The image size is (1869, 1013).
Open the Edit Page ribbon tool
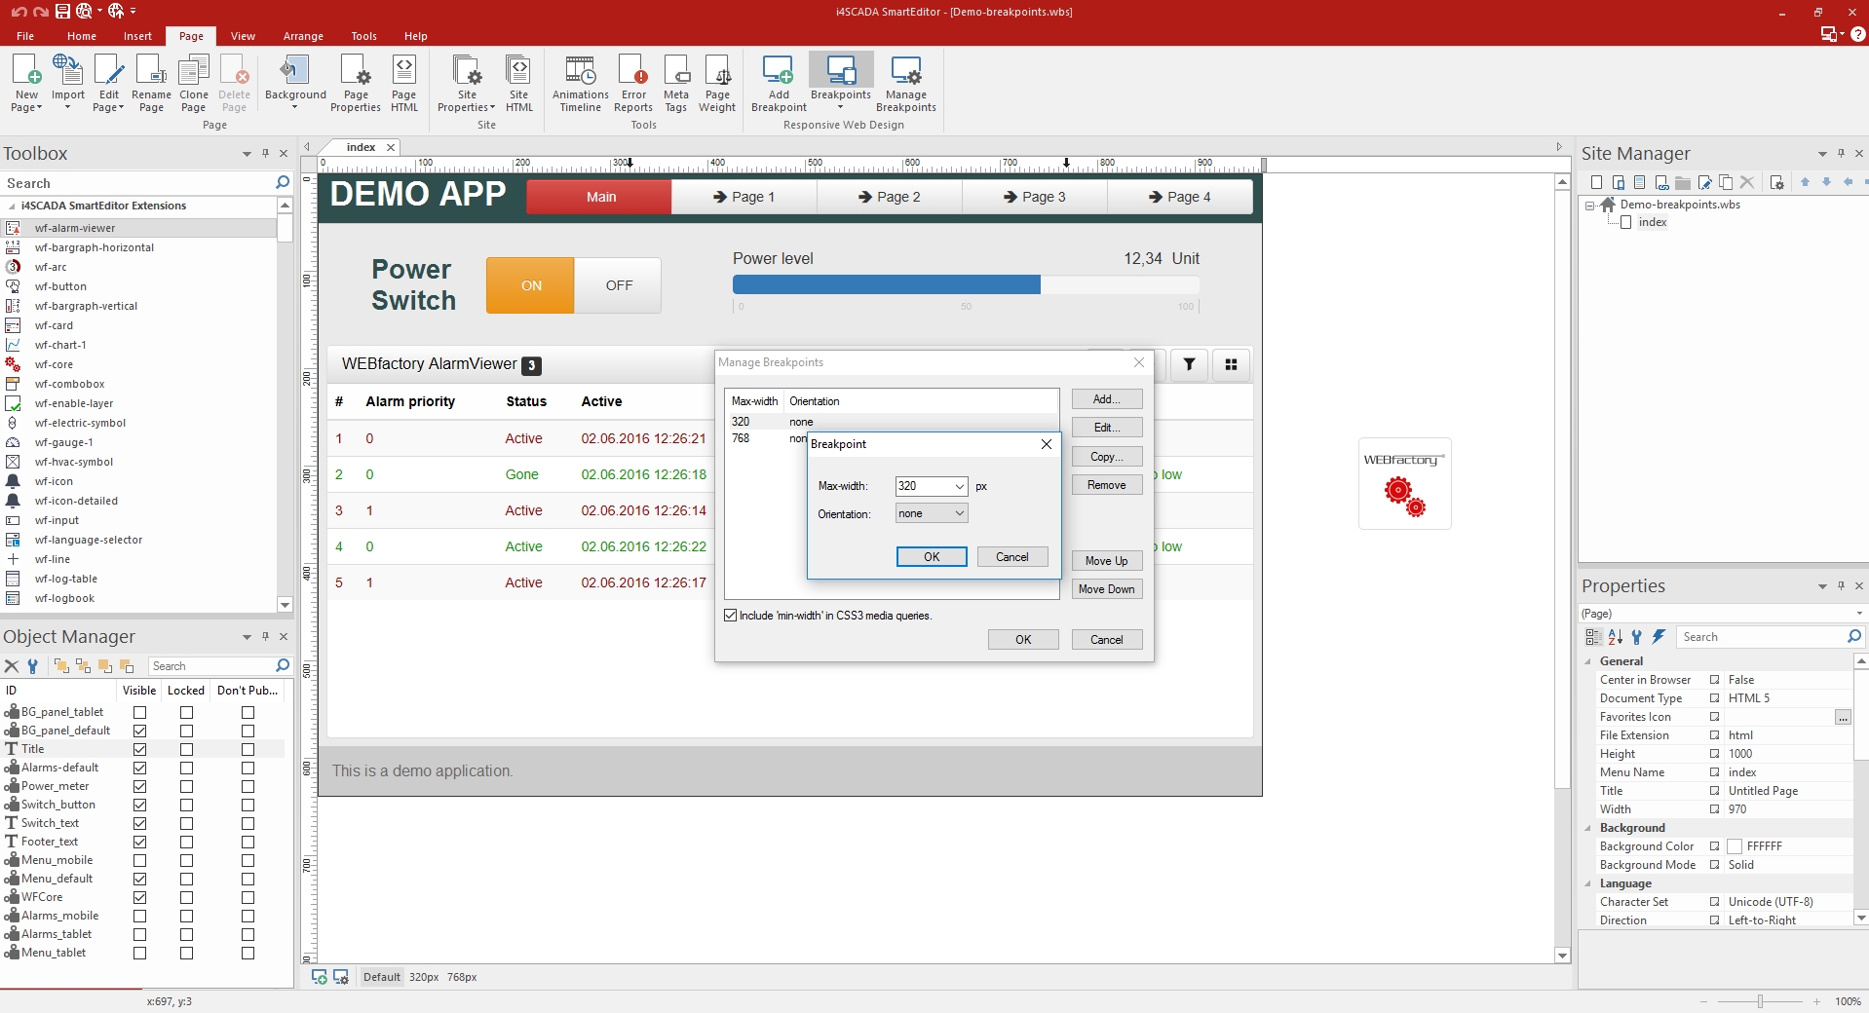click(108, 83)
